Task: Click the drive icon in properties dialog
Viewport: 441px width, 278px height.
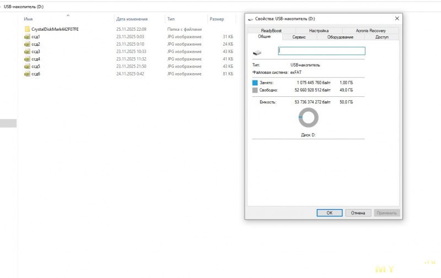Action: tap(257, 52)
